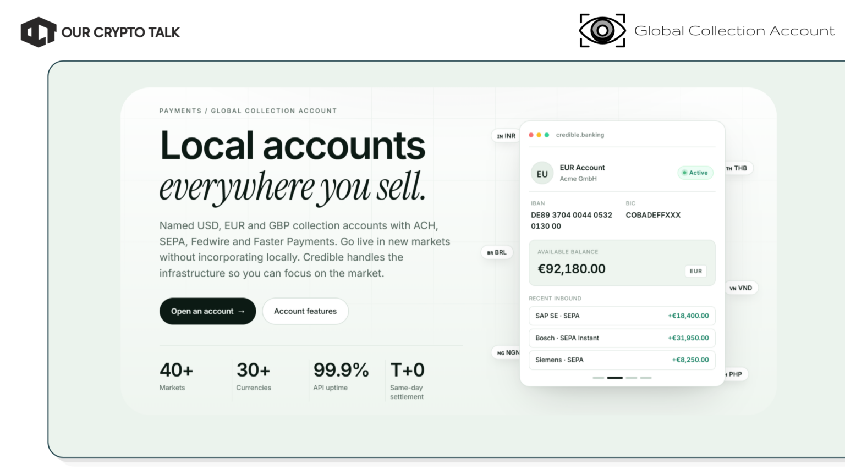Click the +€8,250.00 amount
Image resolution: width=845 pixels, height=475 pixels.
tap(690, 360)
